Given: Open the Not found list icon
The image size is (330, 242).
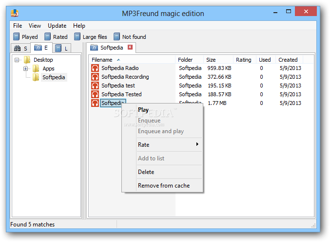Looking at the screenshot, I should [117, 37].
